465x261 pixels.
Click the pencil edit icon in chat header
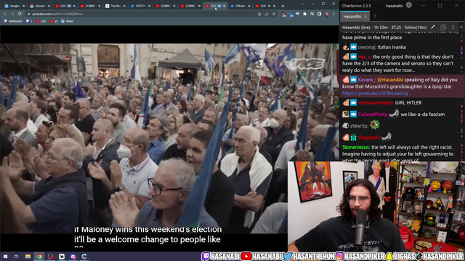click(x=433, y=28)
